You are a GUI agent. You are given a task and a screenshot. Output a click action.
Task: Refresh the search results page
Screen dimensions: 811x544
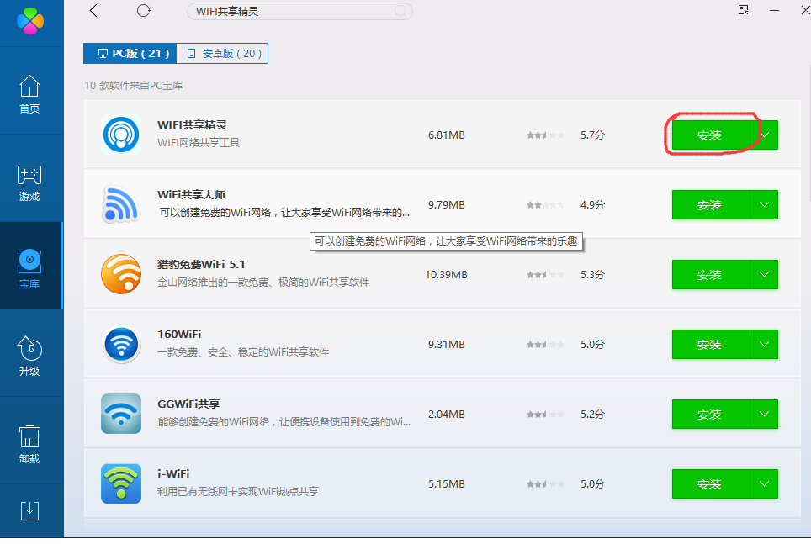click(x=143, y=11)
